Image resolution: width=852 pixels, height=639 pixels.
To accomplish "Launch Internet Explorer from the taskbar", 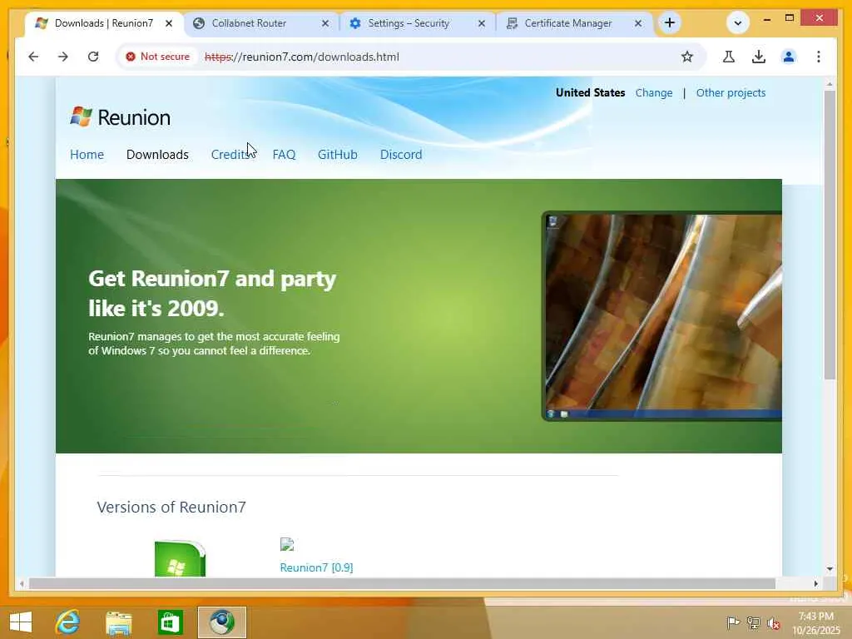I will click(68, 622).
